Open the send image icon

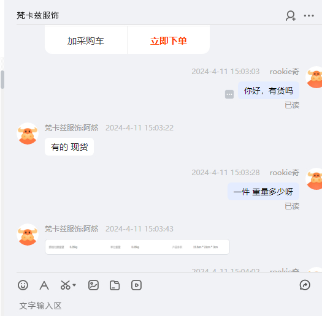click(93, 285)
